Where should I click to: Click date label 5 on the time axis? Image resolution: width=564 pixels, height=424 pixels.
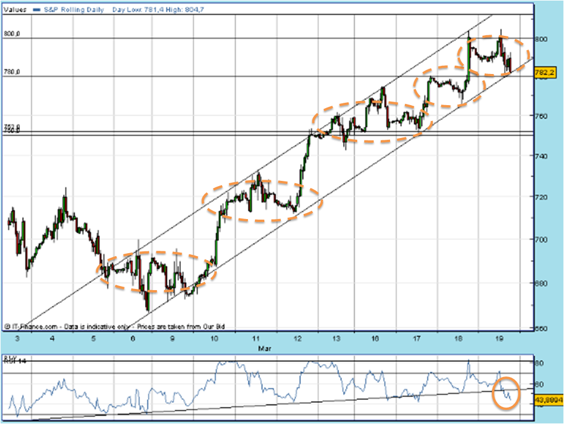tap(93, 338)
